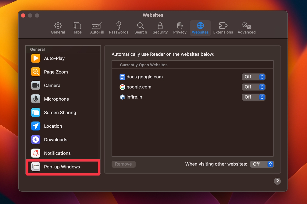Viewport: 307px width, 204px height.
Task: Select the Auto-Play sidebar icon
Action: click(x=35, y=58)
